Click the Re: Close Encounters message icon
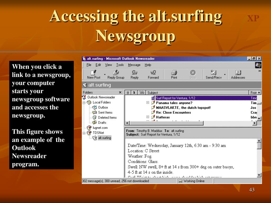This screenshot has height=203, width=271. tap(153, 112)
